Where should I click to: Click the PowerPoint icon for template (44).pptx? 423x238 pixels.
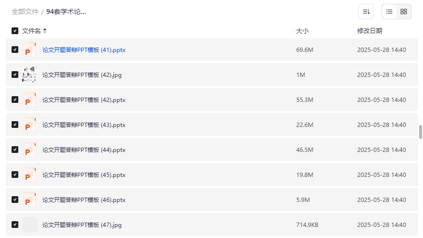click(x=30, y=150)
